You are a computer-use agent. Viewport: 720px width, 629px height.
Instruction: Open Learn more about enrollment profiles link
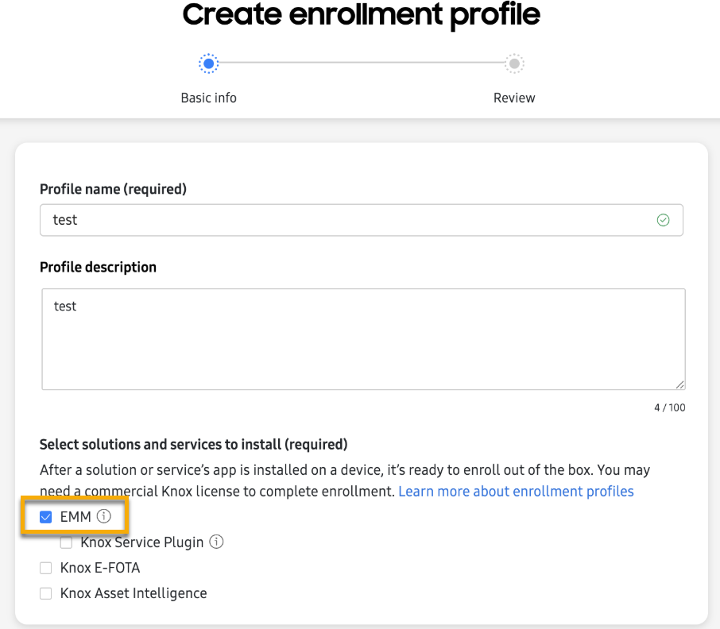click(x=516, y=492)
